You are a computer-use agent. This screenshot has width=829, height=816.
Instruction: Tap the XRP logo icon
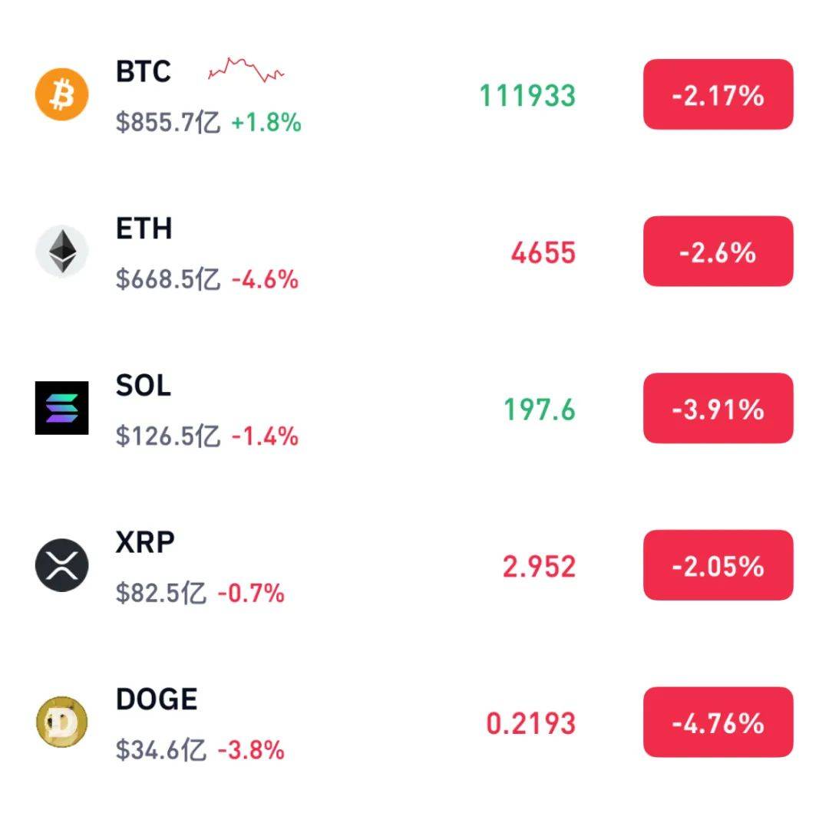pos(62,565)
